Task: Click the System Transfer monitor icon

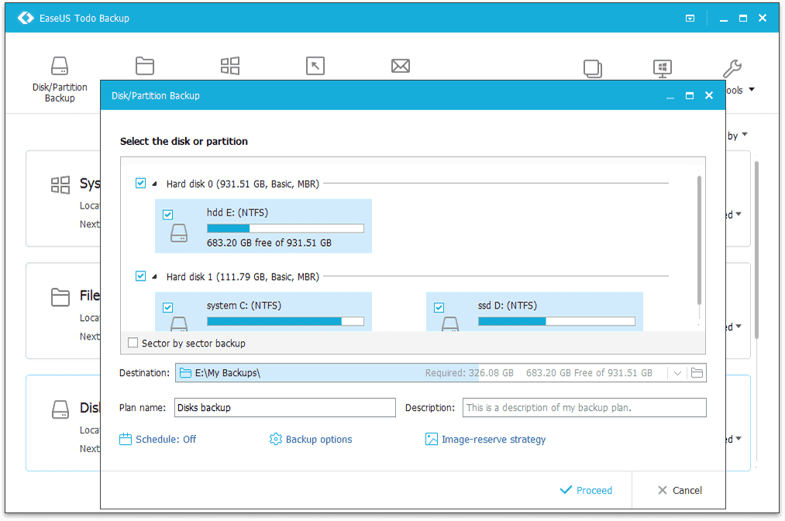Action: (x=663, y=69)
